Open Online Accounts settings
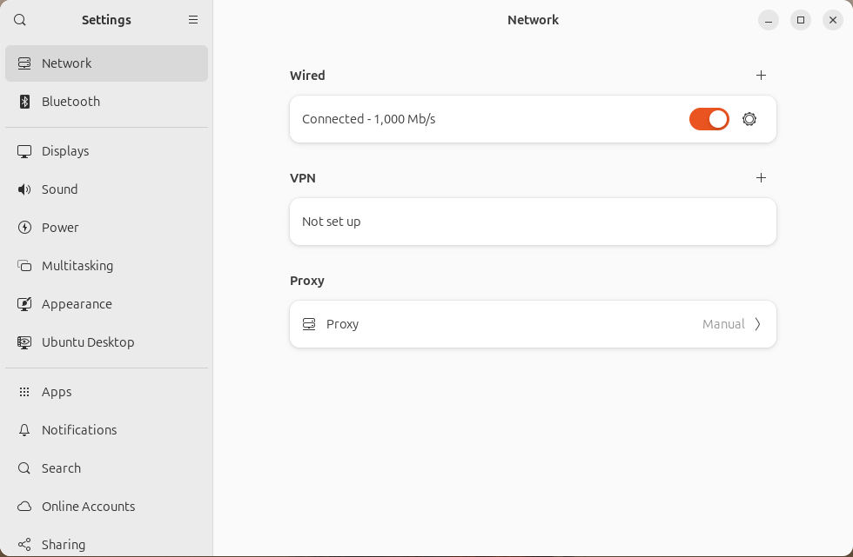This screenshot has width=853, height=557. coord(88,507)
